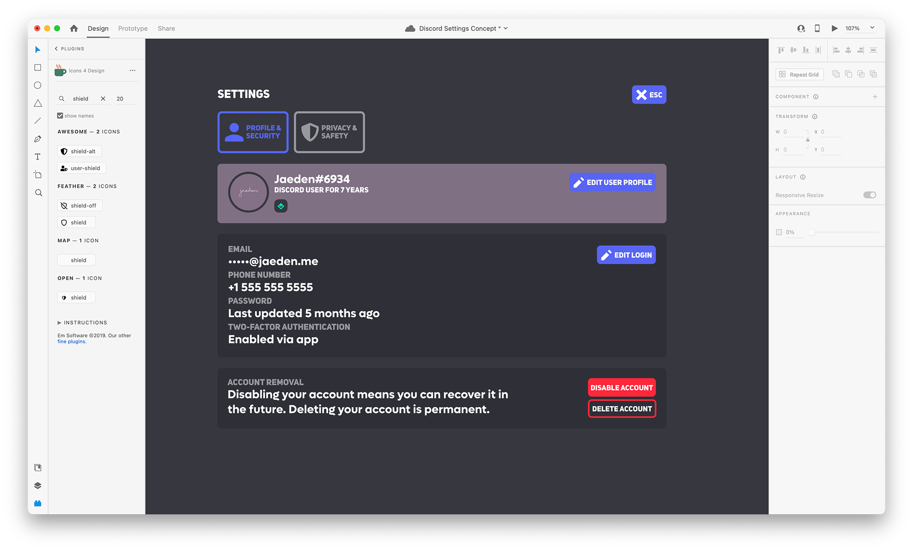Select the Text tool
Screen dimensions: 913x551
pyautogui.click(x=38, y=156)
